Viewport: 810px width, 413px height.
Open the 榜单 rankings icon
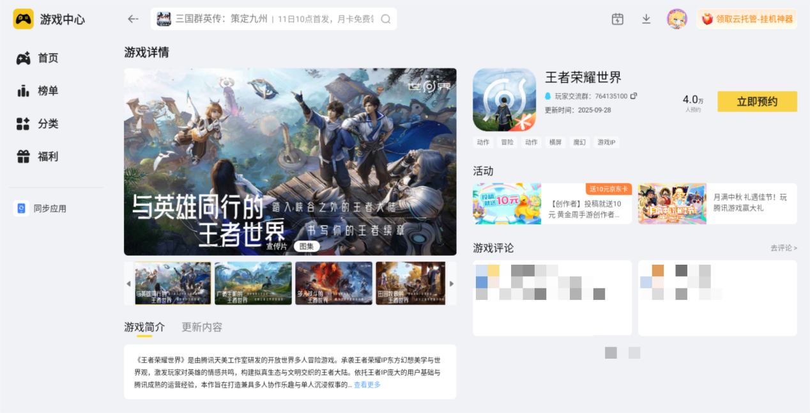coord(23,91)
